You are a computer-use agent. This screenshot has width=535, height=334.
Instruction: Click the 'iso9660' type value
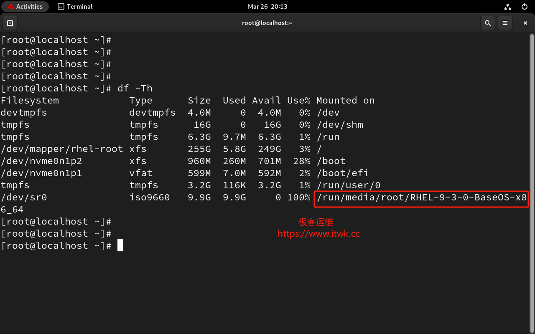150,197
